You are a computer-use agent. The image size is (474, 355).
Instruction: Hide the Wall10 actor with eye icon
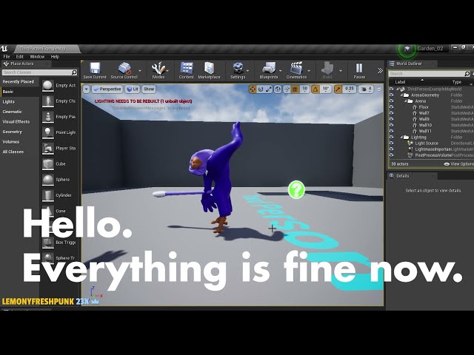[392, 125]
